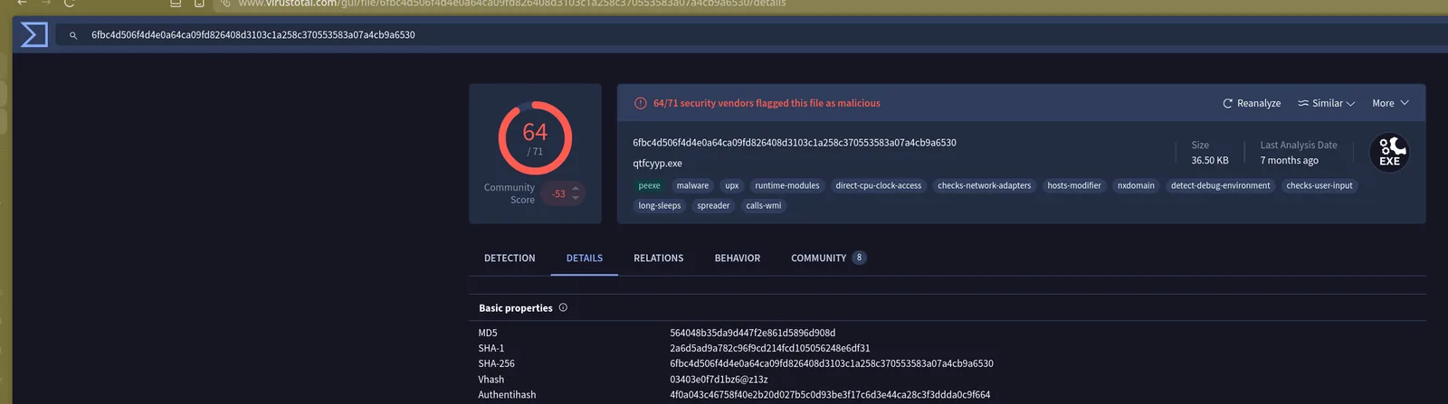Click the 64/71 detection score circle
The width and height of the screenshot is (1448, 404).
535,138
